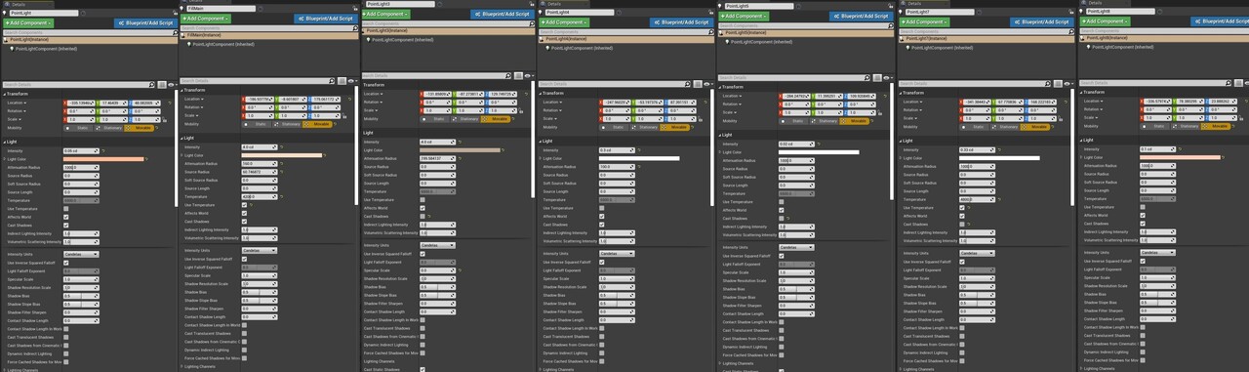The image size is (1249, 372).
Task: Reset Light Color to default in PointLight8 panel
Action: coord(1223,157)
